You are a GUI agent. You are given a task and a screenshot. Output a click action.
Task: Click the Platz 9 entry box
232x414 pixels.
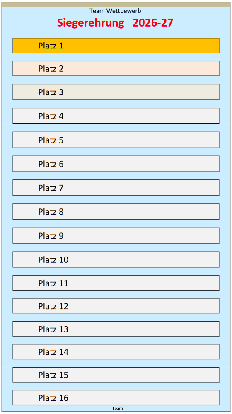pyautogui.click(x=116, y=235)
